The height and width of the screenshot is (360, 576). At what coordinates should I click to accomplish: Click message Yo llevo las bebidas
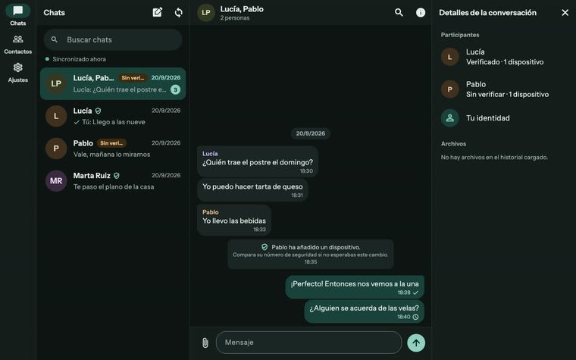tap(234, 220)
